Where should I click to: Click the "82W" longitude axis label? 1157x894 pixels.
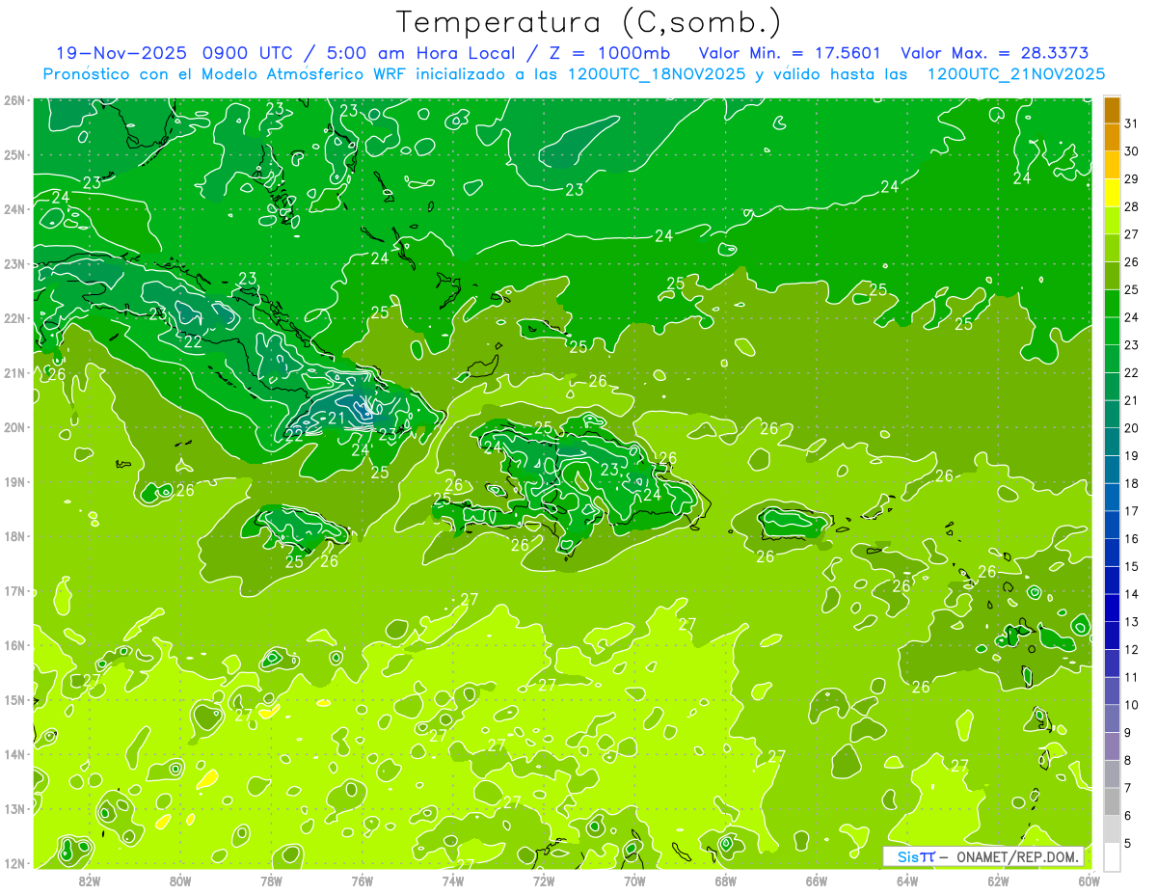click(x=90, y=881)
